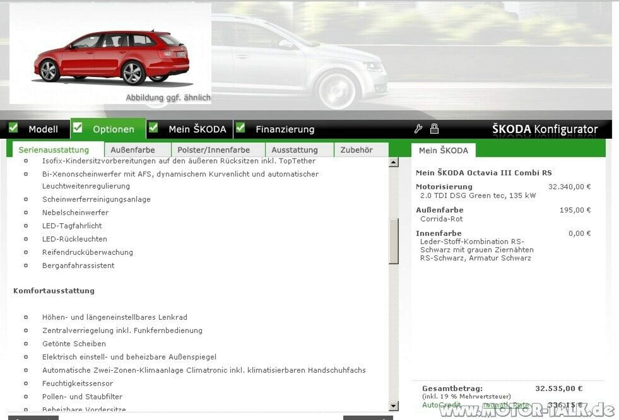Click the Climatronic Zwei-Zonen-Klimaanlage item

204,370
